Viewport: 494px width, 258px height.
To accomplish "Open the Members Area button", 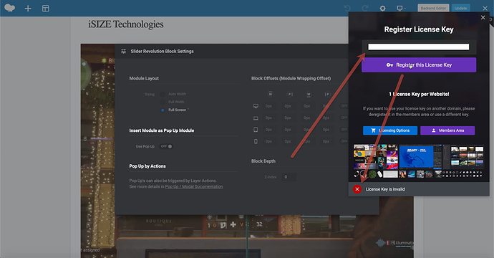I will (x=447, y=130).
